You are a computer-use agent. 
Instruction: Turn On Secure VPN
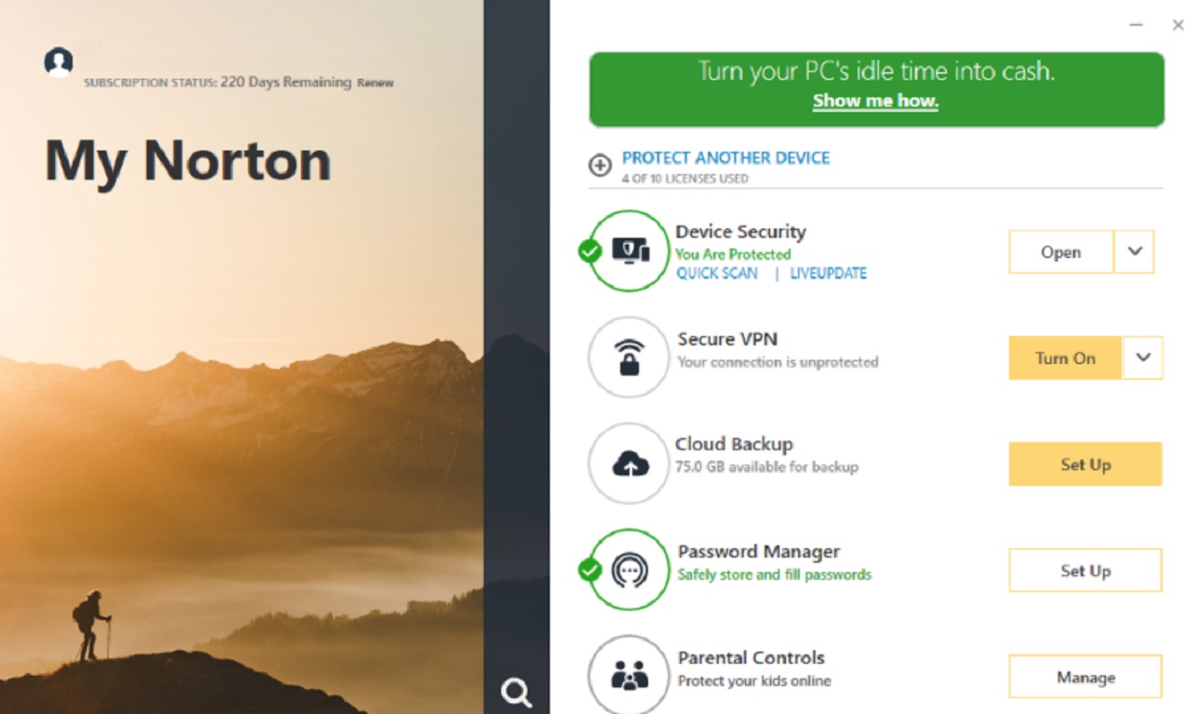click(x=1065, y=358)
